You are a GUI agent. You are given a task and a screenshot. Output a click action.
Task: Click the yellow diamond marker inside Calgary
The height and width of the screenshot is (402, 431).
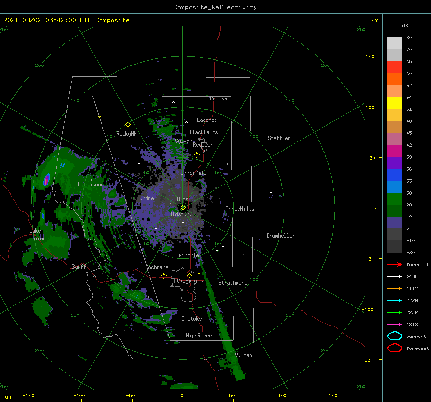pos(189,275)
